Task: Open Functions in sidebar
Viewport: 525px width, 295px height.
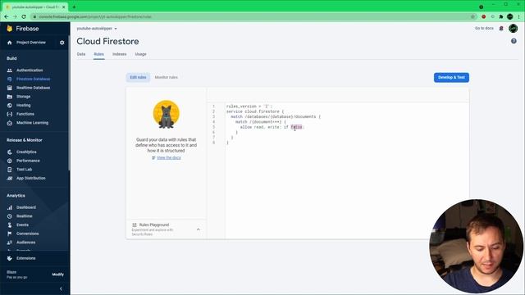Action: [25, 114]
